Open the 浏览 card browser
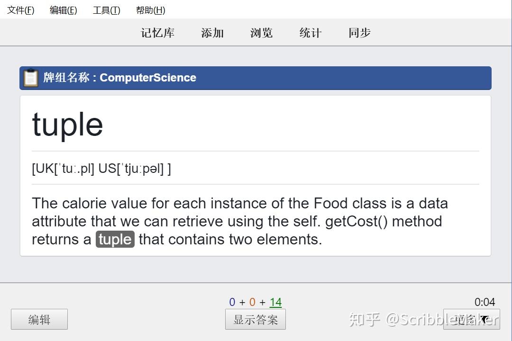The width and height of the screenshot is (512, 341). [x=262, y=33]
